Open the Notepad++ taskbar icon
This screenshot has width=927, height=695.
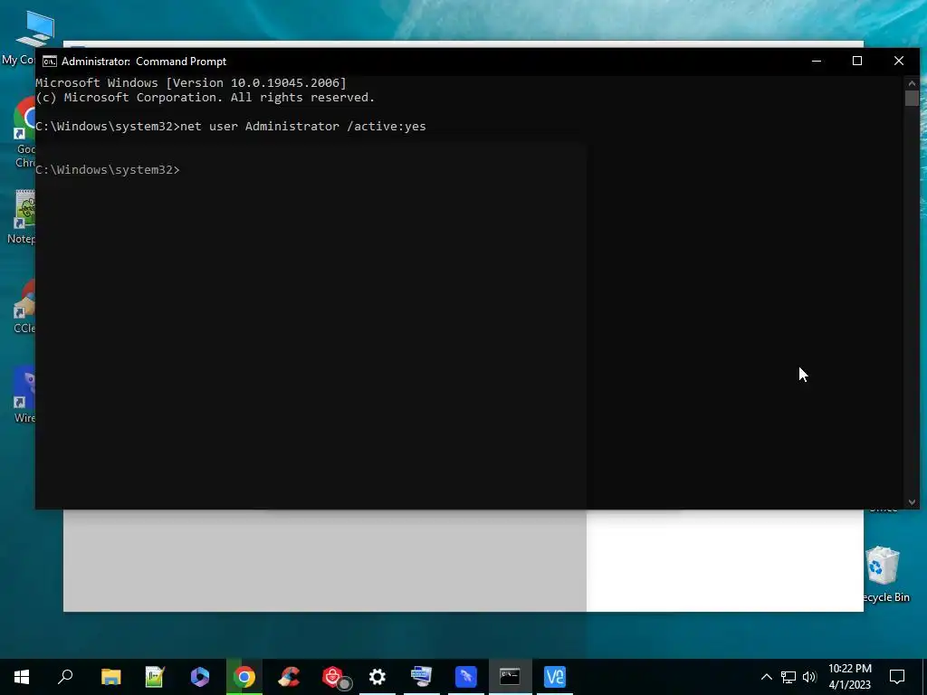pyautogui.click(x=155, y=677)
